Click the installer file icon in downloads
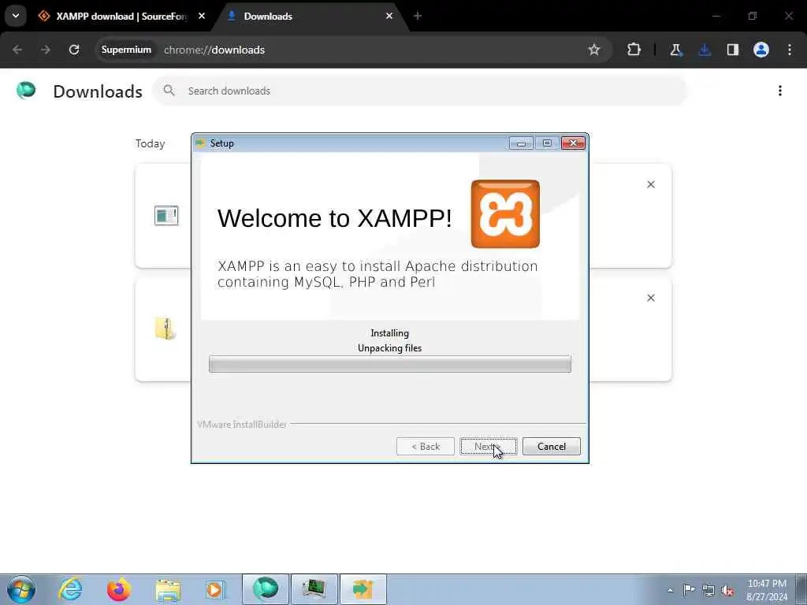 click(x=166, y=215)
